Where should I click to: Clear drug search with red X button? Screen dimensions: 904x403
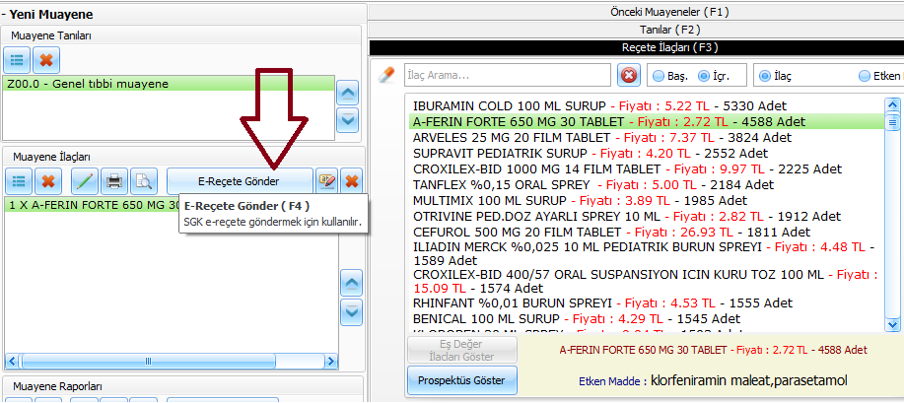pyautogui.click(x=628, y=76)
